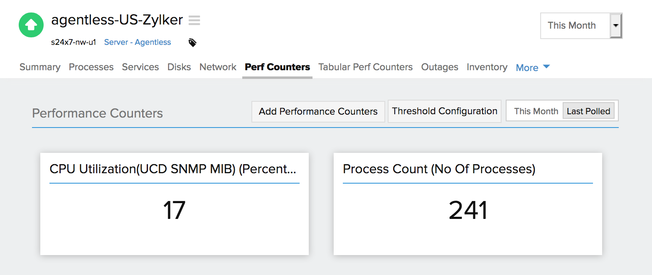This screenshot has height=275, width=652.
Task: Open Threshold Configuration
Action: (x=444, y=111)
